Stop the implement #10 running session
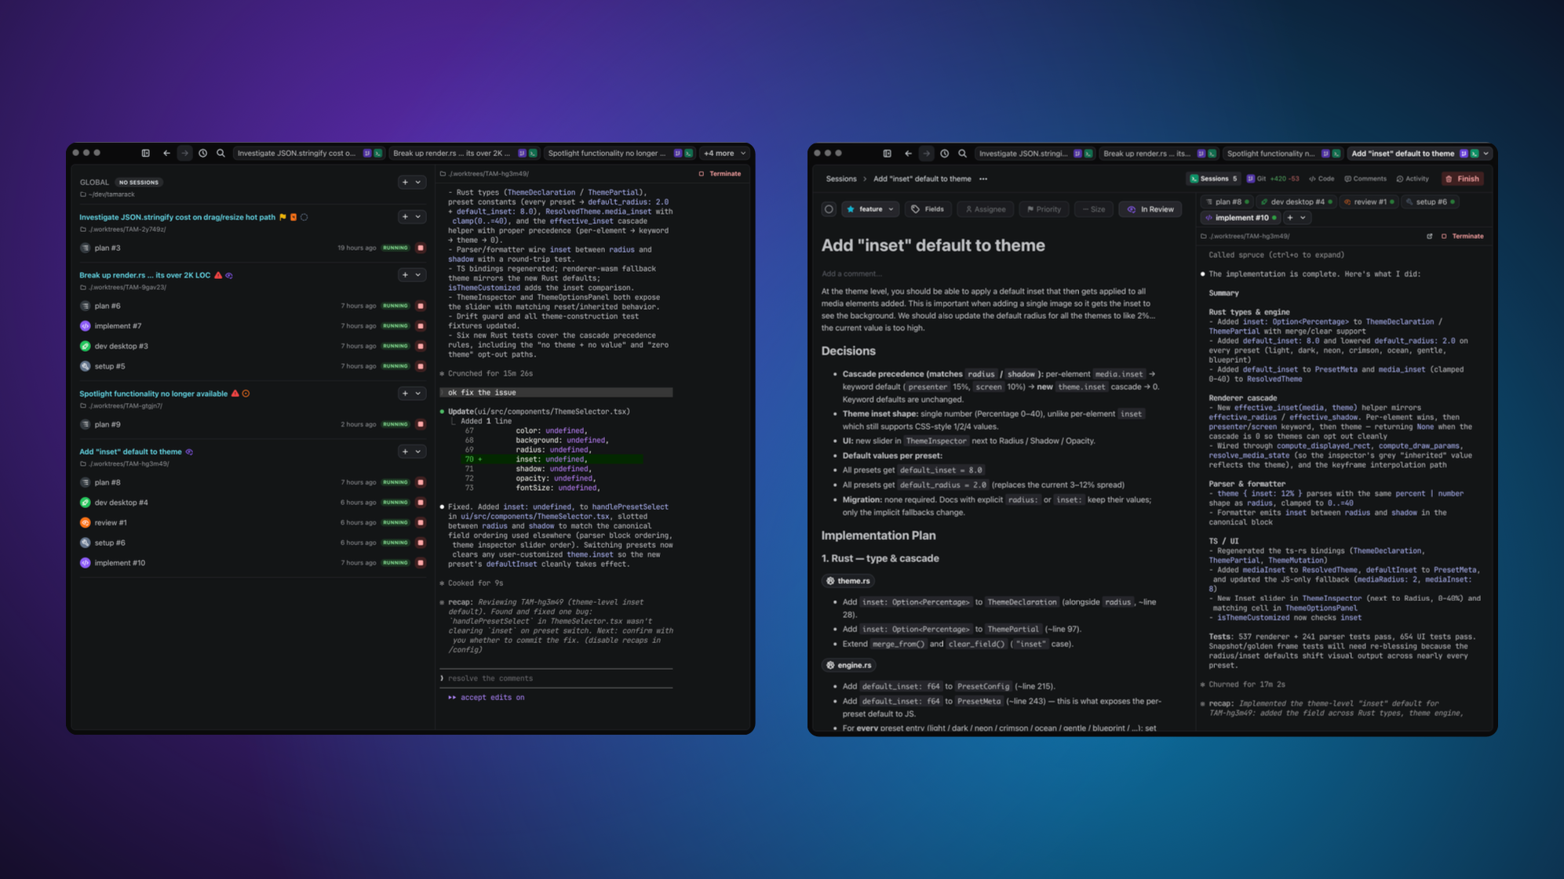This screenshot has height=879, width=1564. click(x=421, y=563)
